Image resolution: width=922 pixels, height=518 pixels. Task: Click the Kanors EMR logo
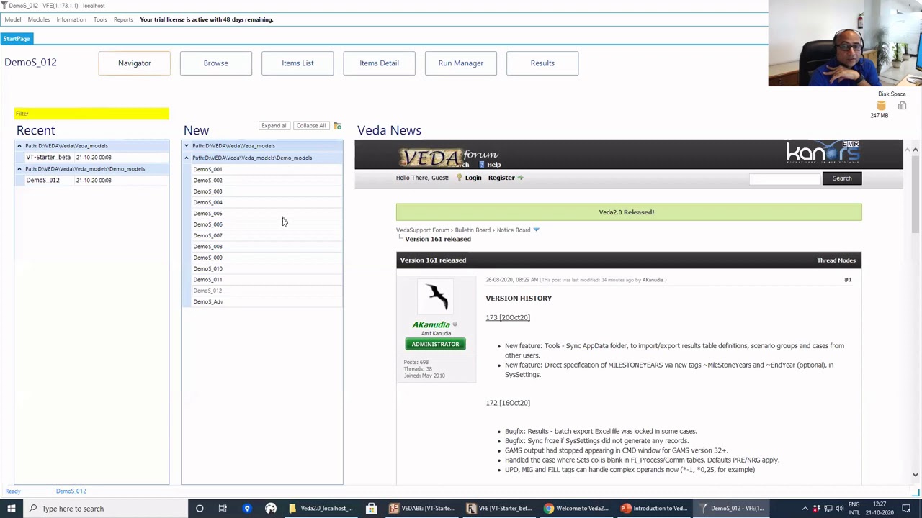pos(823,153)
